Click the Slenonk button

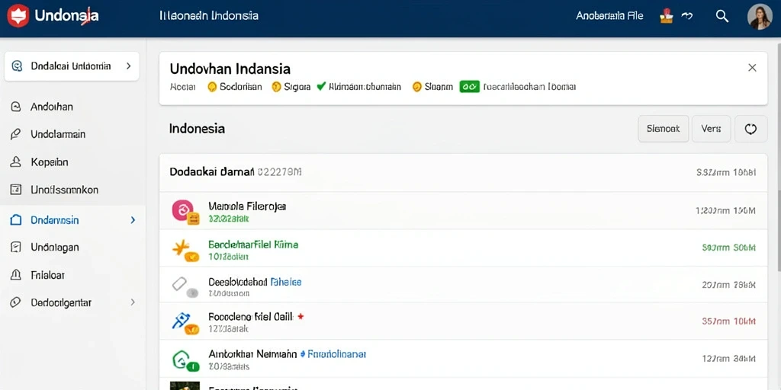point(664,129)
